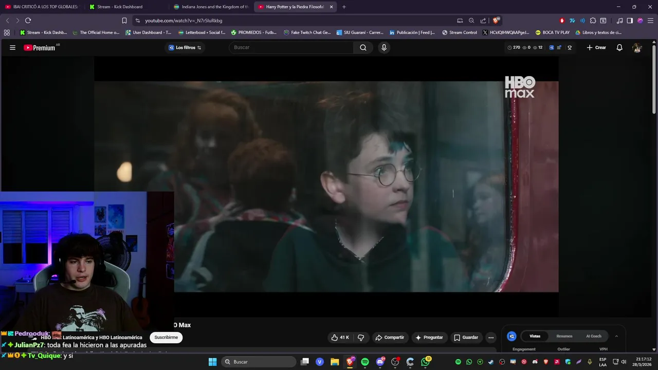Open the YouTube guide hamburger menu
This screenshot has height=370, width=658.
12,47
